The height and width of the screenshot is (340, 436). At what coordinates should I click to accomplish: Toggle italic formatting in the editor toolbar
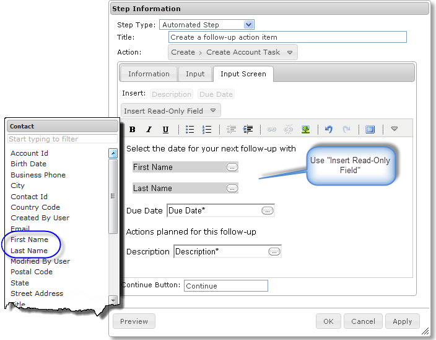pyautogui.click(x=149, y=130)
